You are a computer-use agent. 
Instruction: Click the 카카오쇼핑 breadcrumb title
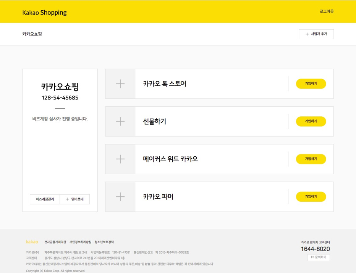coord(32,34)
